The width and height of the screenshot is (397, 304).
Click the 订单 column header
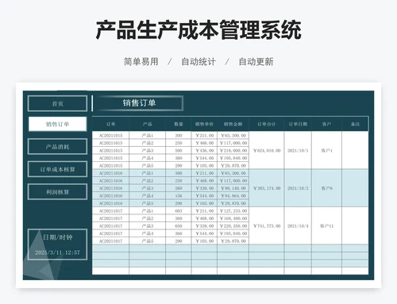click(x=110, y=124)
